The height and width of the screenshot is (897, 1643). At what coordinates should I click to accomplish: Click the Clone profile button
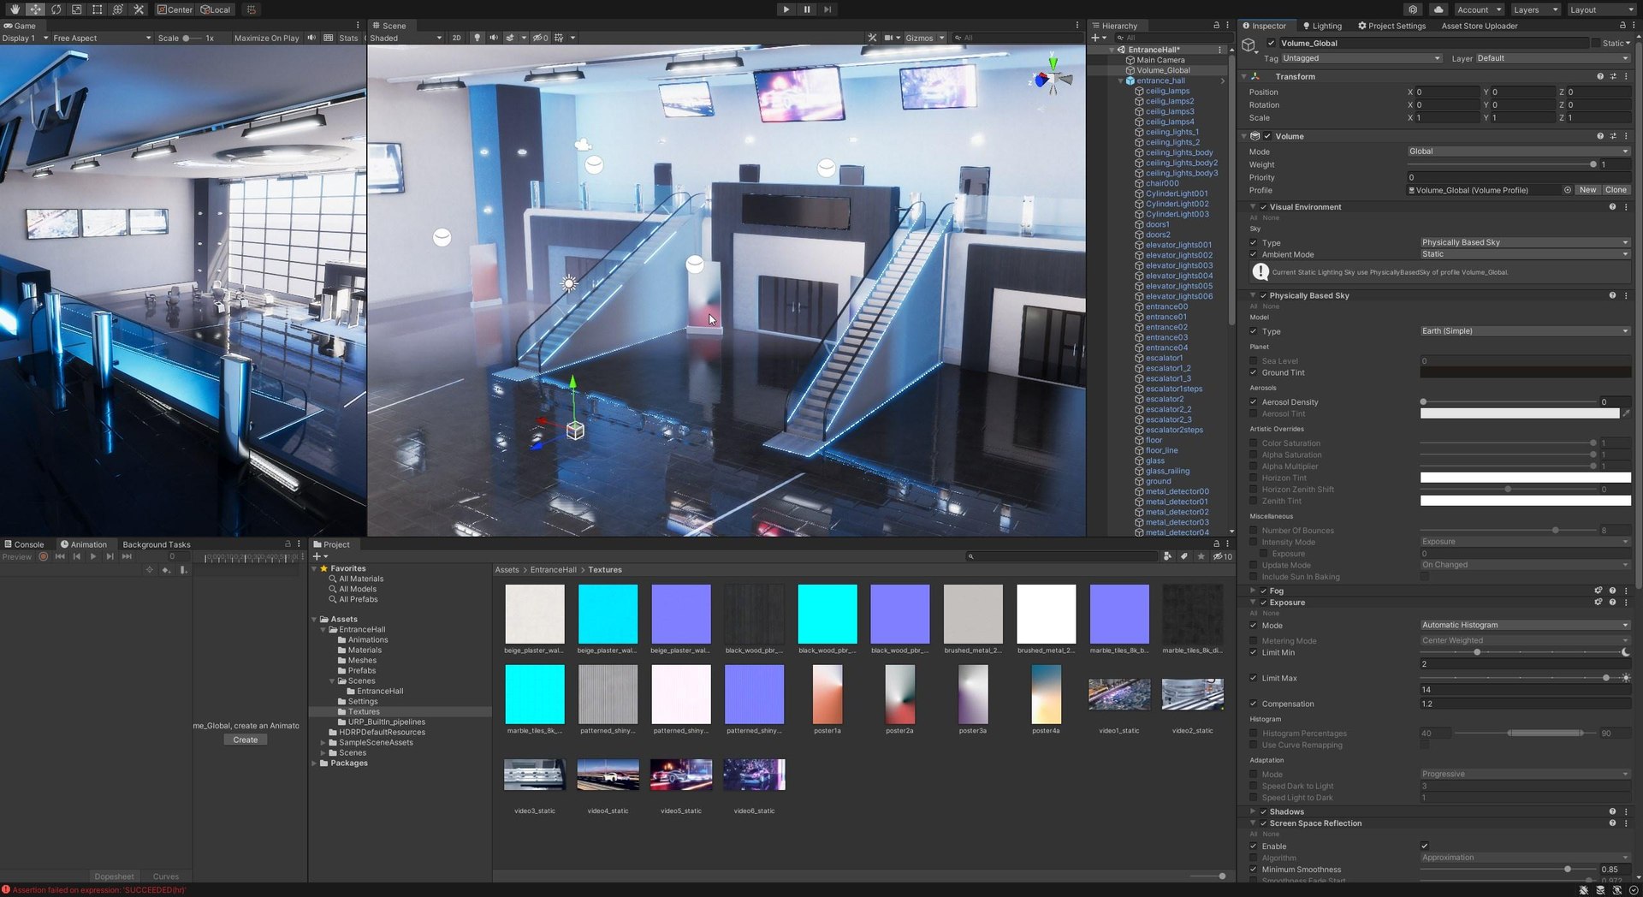click(x=1616, y=190)
